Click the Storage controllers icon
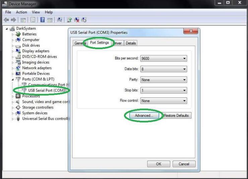 pos(18,107)
